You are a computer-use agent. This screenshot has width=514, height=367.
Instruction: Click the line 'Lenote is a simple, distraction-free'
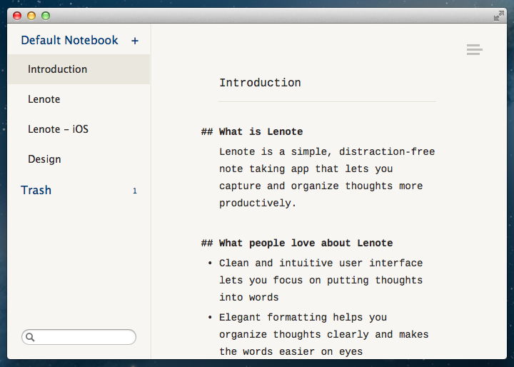point(327,152)
